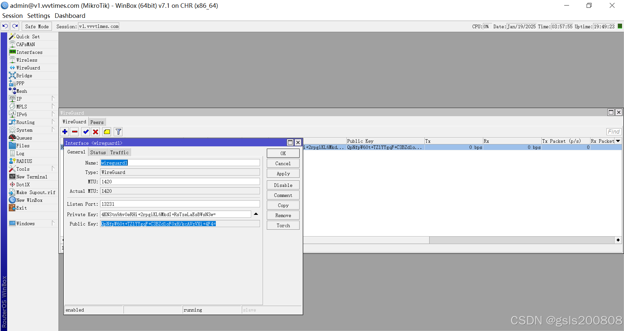Screen dimensions: 624x331
Task: Click the Name input field
Action: tap(180, 163)
